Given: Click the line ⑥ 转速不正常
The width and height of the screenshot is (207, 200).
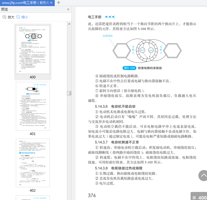Looking at the screenshot, I should pos(107,86).
